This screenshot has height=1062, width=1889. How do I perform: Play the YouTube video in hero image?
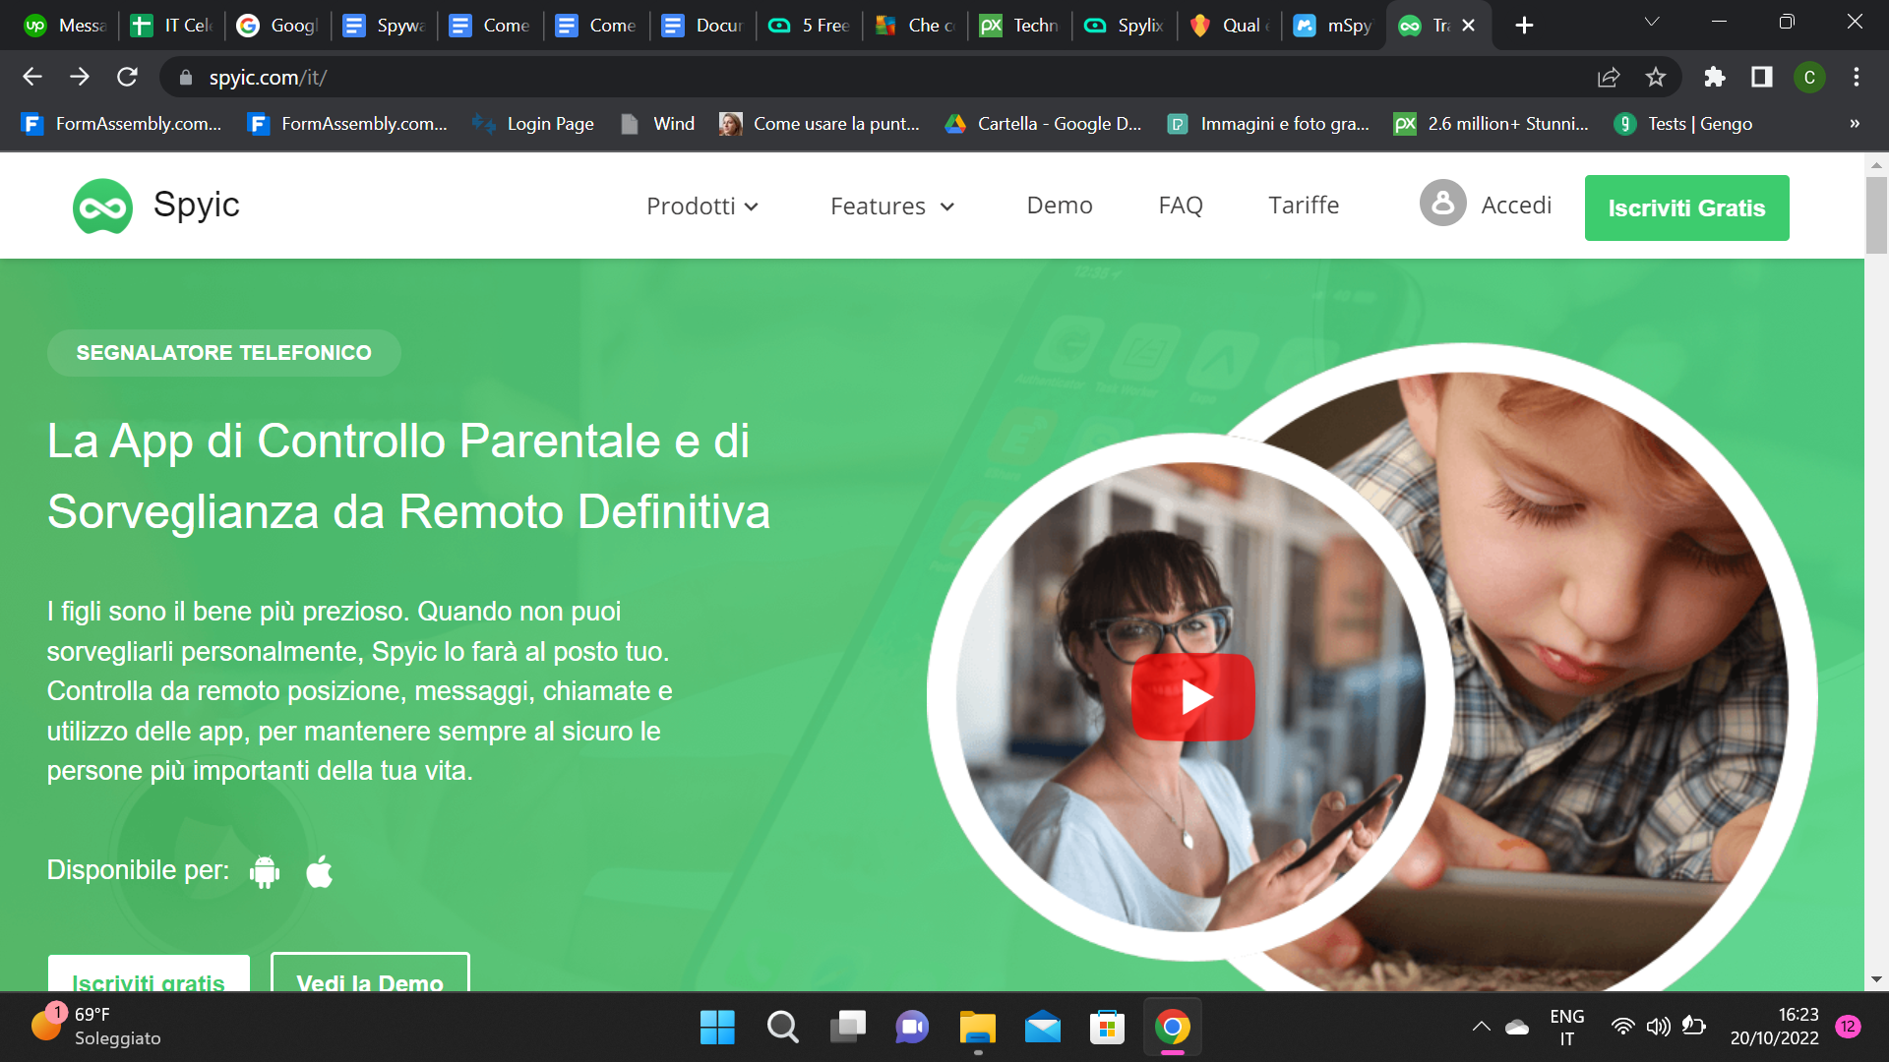[x=1192, y=697]
